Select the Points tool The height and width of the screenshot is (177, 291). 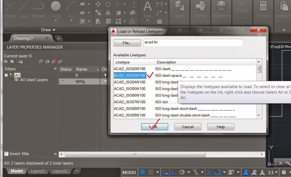pos(10,9)
